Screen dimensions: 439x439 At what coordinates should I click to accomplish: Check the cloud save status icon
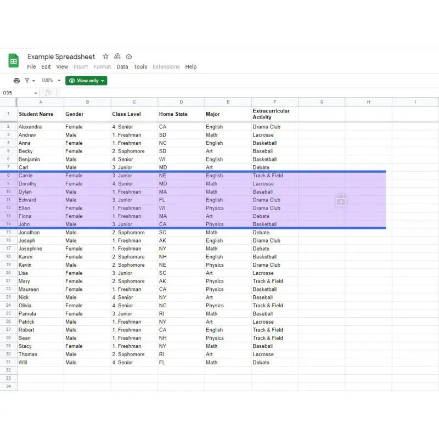point(129,57)
